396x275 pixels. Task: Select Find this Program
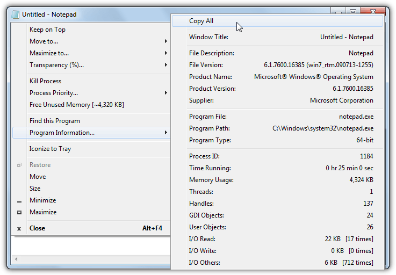tap(54, 121)
